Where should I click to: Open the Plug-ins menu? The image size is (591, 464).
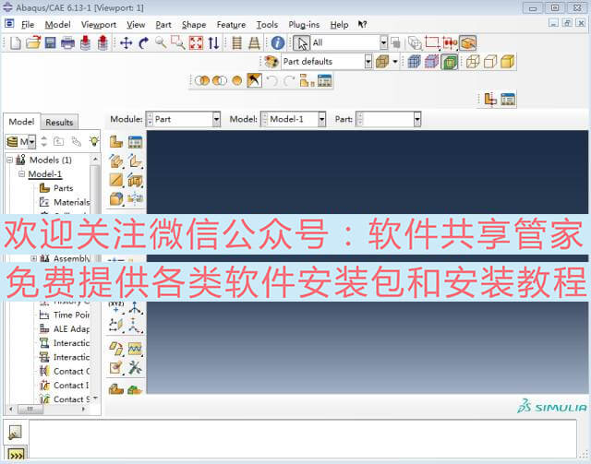click(304, 25)
